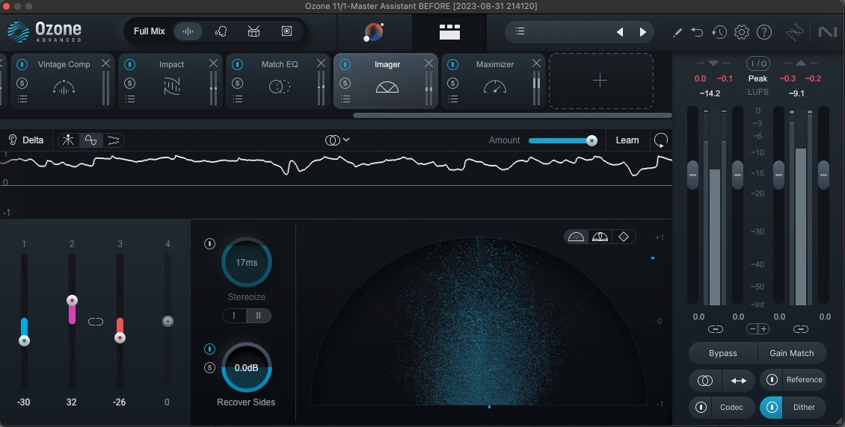Open the Master Assistant orb

click(x=373, y=32)
